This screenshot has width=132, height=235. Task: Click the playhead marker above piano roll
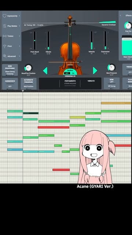tap(23, 91)
